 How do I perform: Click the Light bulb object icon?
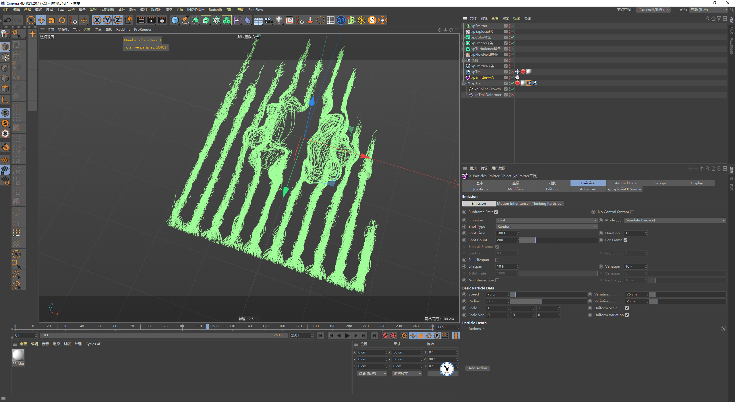tap(279, 20)
